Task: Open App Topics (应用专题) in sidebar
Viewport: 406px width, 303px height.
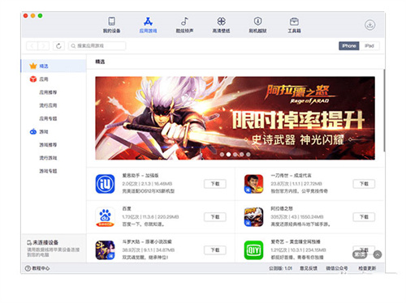Action: coord(48,118)
